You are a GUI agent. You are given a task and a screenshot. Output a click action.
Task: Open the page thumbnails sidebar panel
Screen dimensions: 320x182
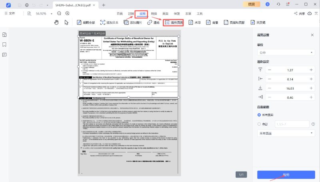[x=4, y=35]
